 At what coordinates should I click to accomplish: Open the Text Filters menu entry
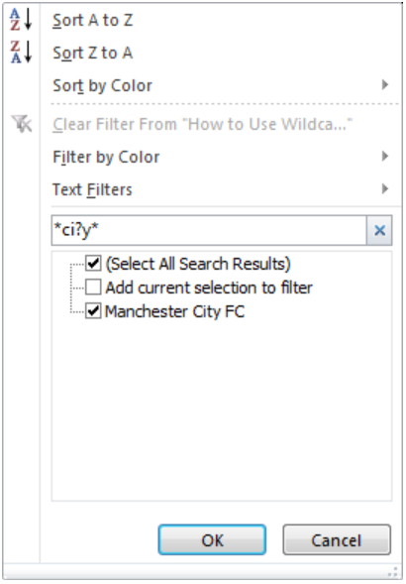[x=92, y=189]
